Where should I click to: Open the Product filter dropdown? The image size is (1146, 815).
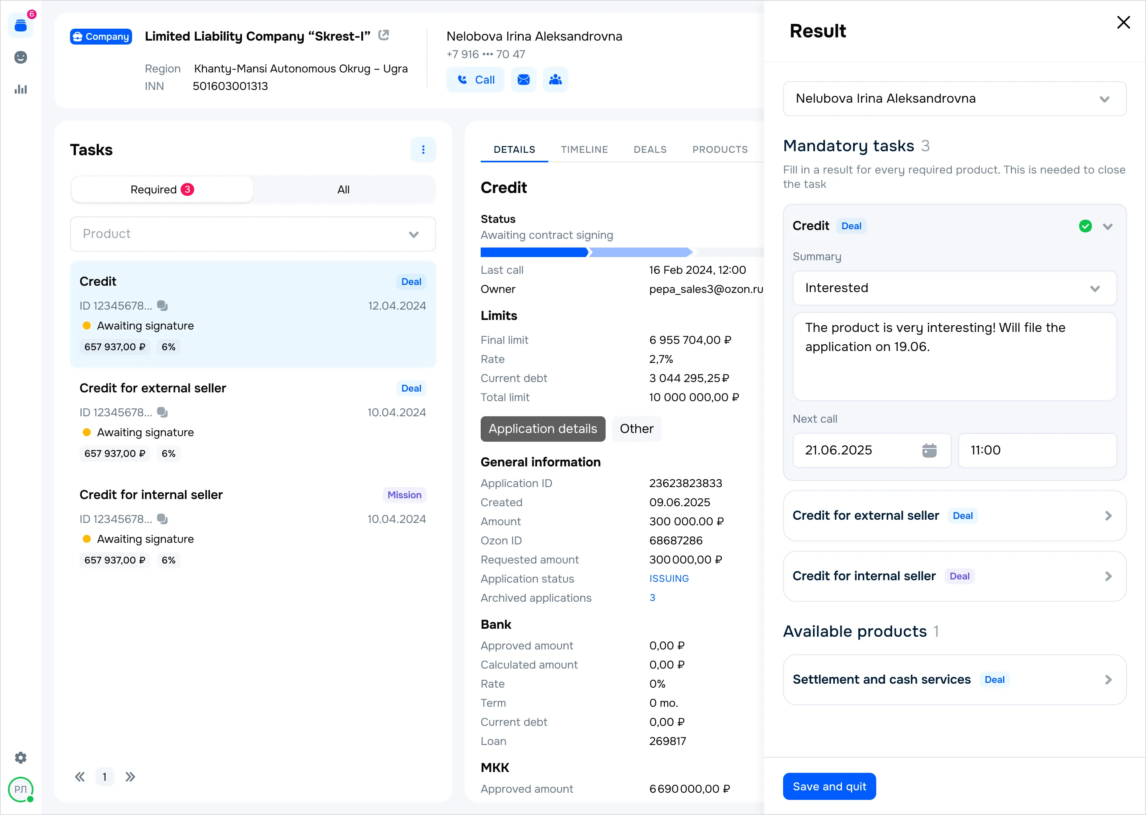click(253, 234)
